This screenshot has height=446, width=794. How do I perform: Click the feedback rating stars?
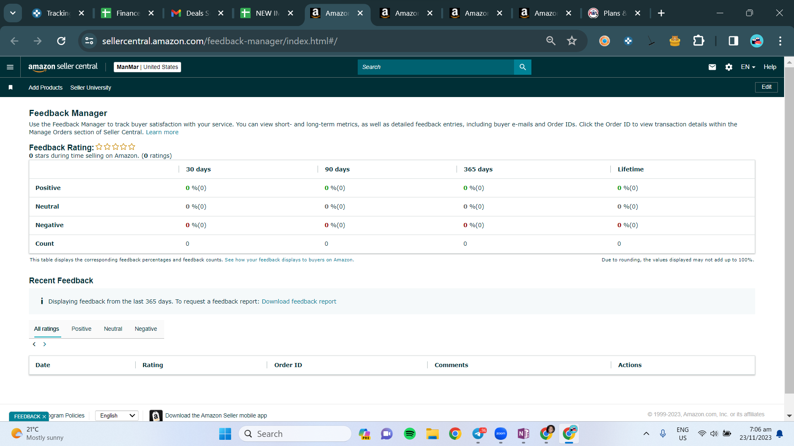115,147
